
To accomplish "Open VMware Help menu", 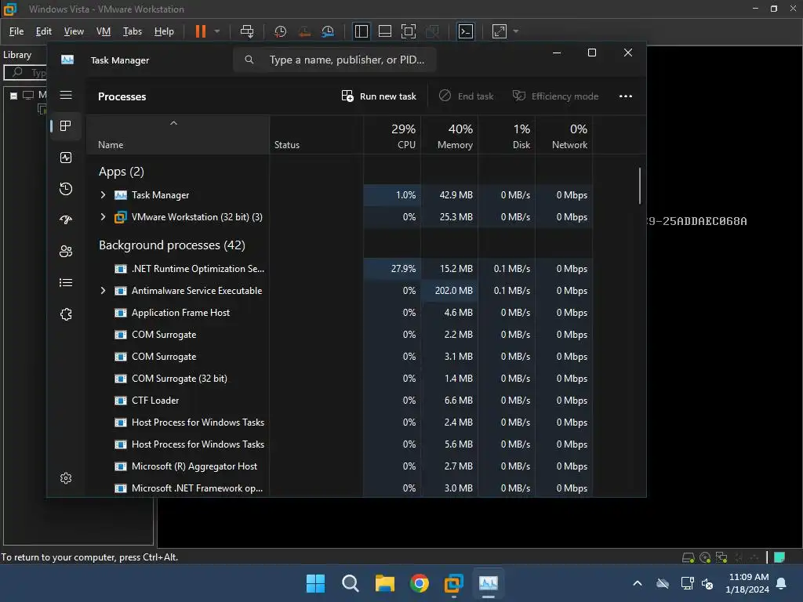I will tap(164, 31).
